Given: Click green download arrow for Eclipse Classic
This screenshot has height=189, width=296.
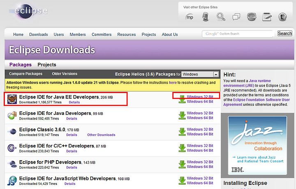Looking at the screenshot, I should [x=182, y=132].
